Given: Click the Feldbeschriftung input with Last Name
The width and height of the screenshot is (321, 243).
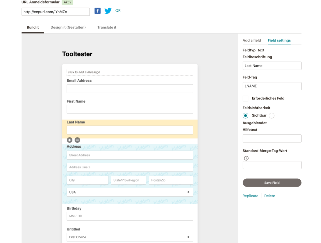Looking at the screenshot, I should pos(272,66).
